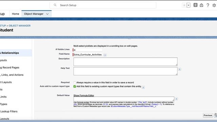Click Show Formula Editor link

84,96
